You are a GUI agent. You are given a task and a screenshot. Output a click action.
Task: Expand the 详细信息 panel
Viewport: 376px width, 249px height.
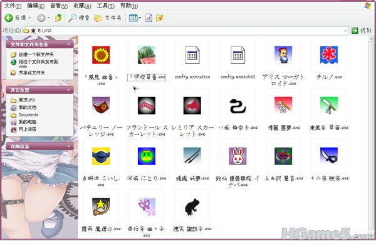(69, 146)
